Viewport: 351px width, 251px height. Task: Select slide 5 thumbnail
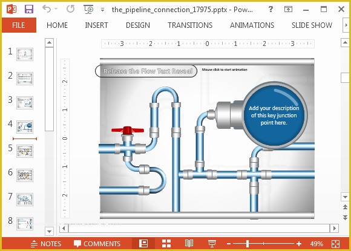tap(25, 151)
